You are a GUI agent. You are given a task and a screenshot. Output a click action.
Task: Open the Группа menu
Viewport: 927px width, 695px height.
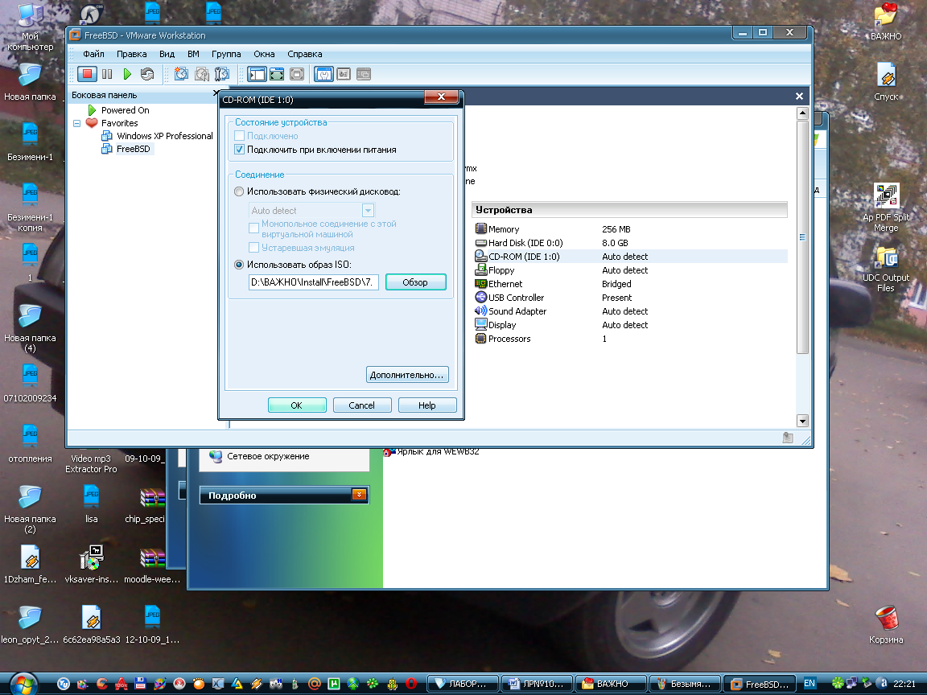click(x=226, y=54)
